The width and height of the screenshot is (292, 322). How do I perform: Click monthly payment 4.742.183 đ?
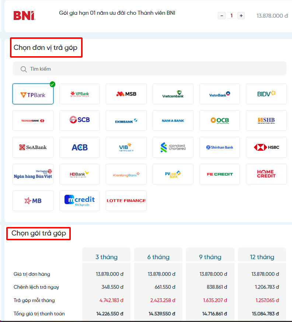pyautogui.click(x=111, y=300)
